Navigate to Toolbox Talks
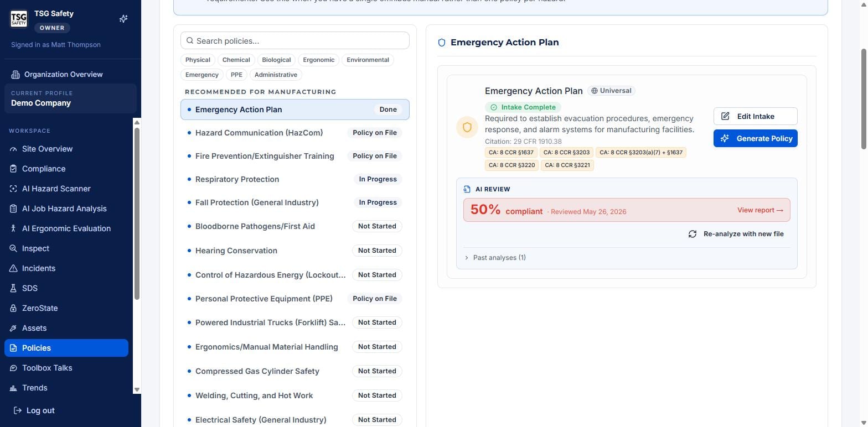Image resolution: width=868 pixels, height=427 pixels. pos(66,368)
